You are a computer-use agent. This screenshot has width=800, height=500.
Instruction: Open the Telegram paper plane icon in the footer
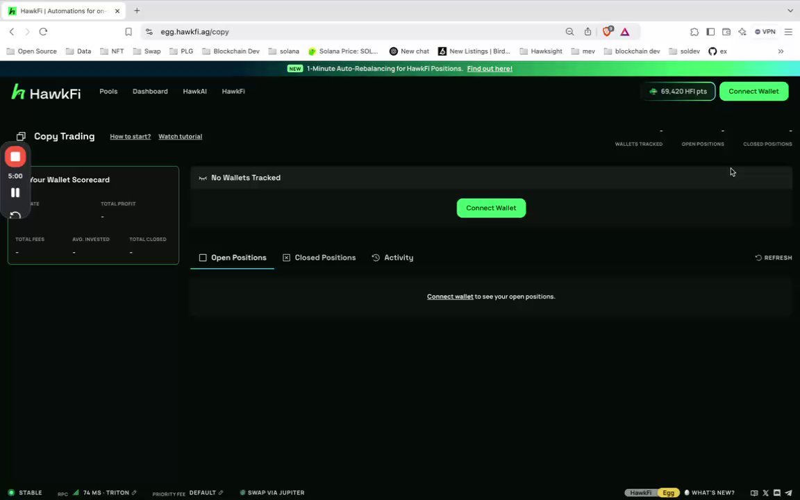(x=788, y=493)
